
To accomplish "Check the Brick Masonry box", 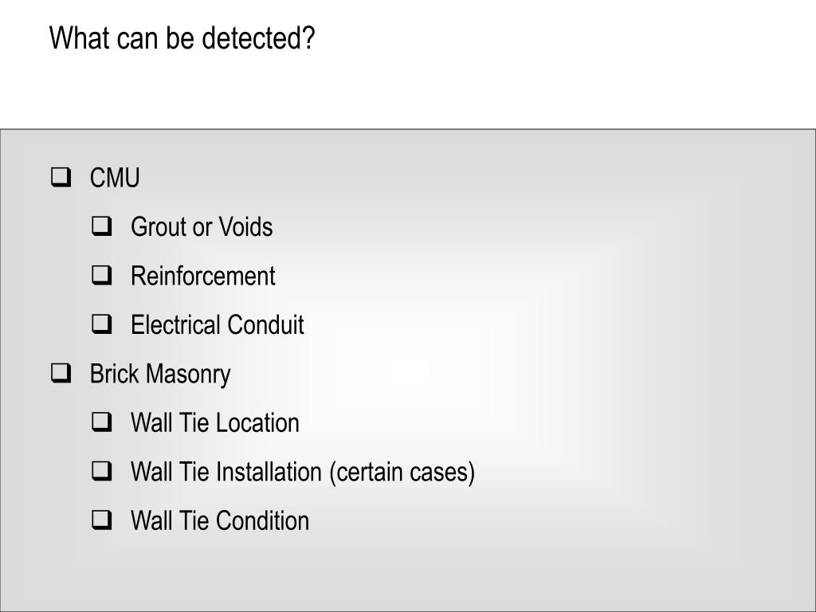I will tap(61, 373).
